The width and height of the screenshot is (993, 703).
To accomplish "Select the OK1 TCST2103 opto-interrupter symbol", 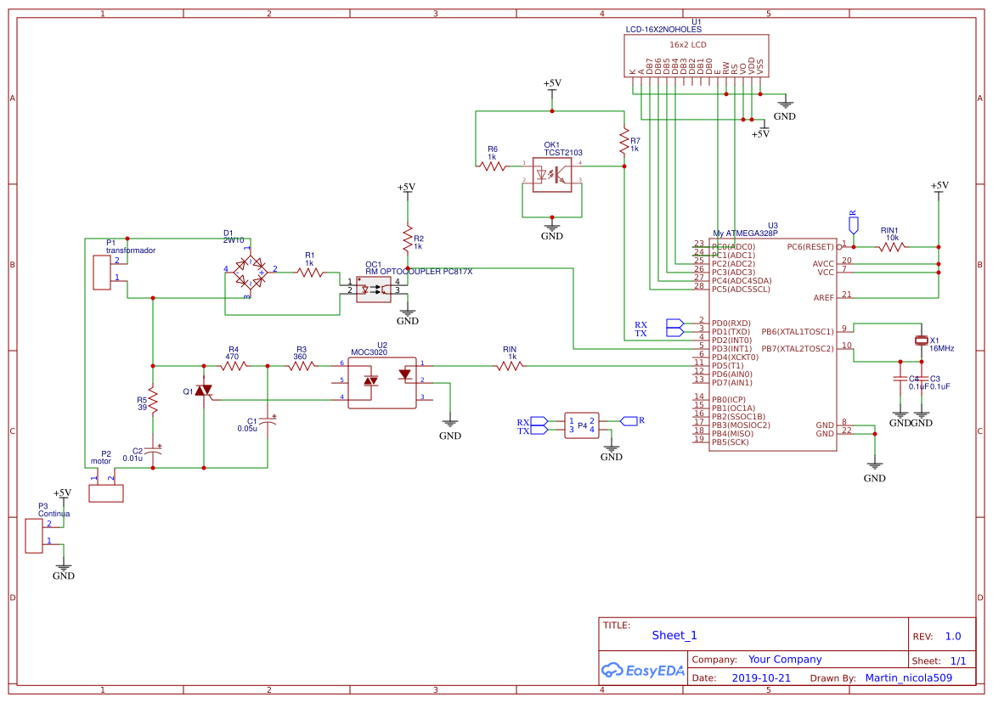I will 551,175.
